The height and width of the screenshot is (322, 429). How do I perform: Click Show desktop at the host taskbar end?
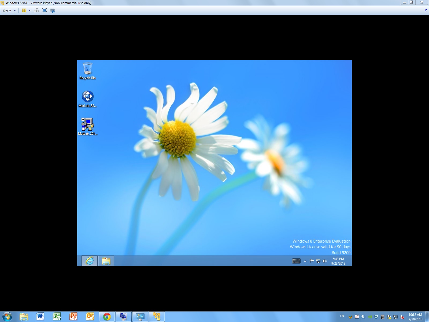point(427,317)
